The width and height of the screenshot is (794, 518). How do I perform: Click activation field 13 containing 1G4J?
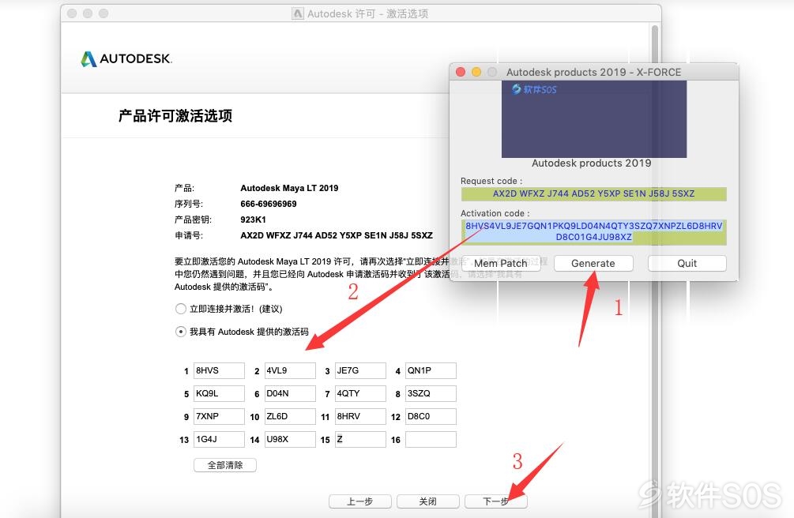tap(219, 439)
